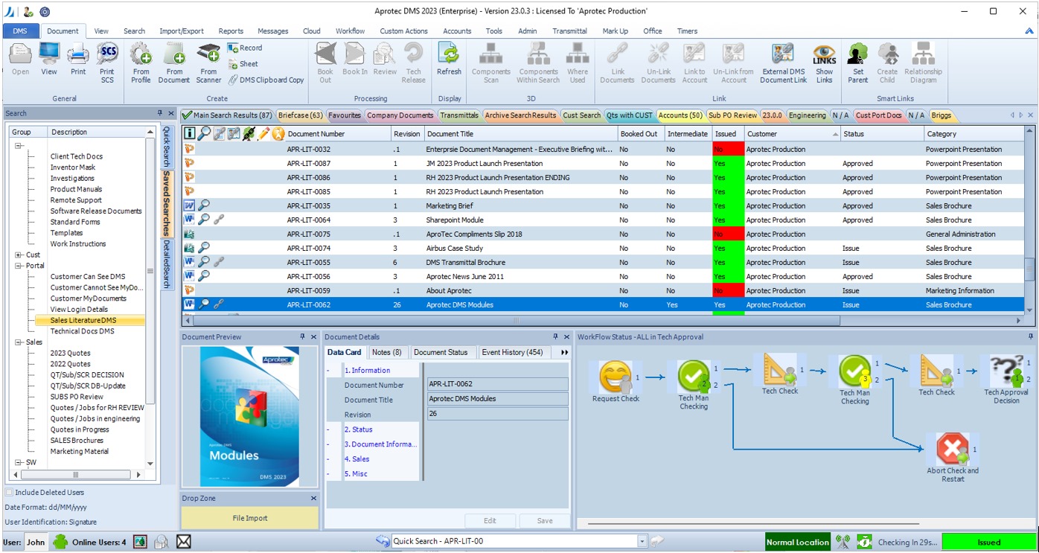This screenshot has height=553, width=1039.
Task: Click the info column header icon in results grid
Action: (189, 134)
